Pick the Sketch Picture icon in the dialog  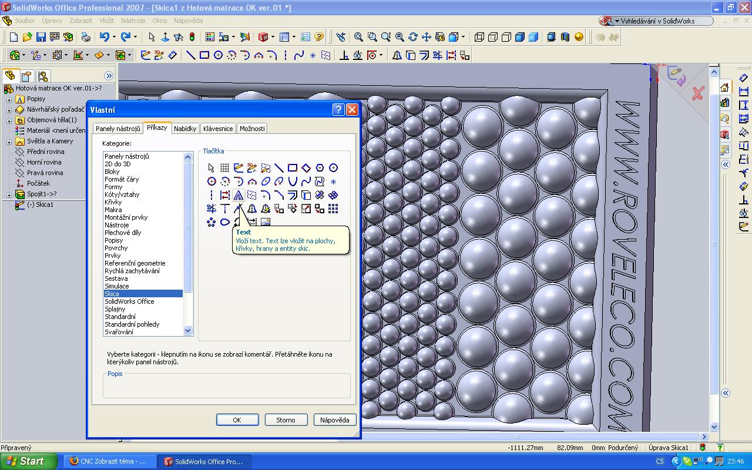[266, 222]
